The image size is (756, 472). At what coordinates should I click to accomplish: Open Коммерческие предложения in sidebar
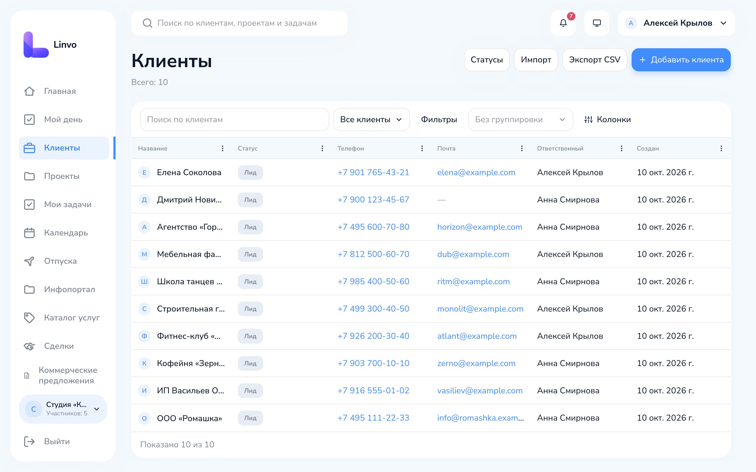[64, 376]
